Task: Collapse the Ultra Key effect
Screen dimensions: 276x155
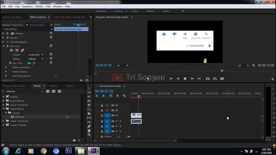Action: (x=3, y=46)
